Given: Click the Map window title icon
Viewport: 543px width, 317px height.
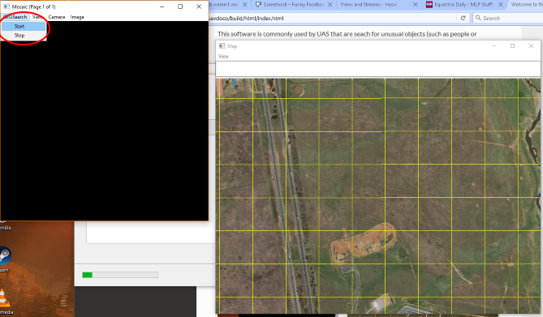Looking at the screenshot, I should [222, 45].
